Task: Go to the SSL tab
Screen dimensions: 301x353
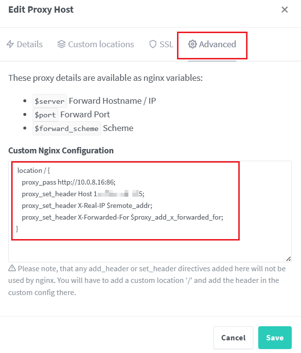Action: pos(166,44)
